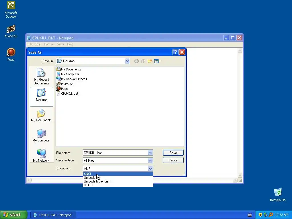Click the Save button
The image size is (292, 219).
[x=173, y=153]
